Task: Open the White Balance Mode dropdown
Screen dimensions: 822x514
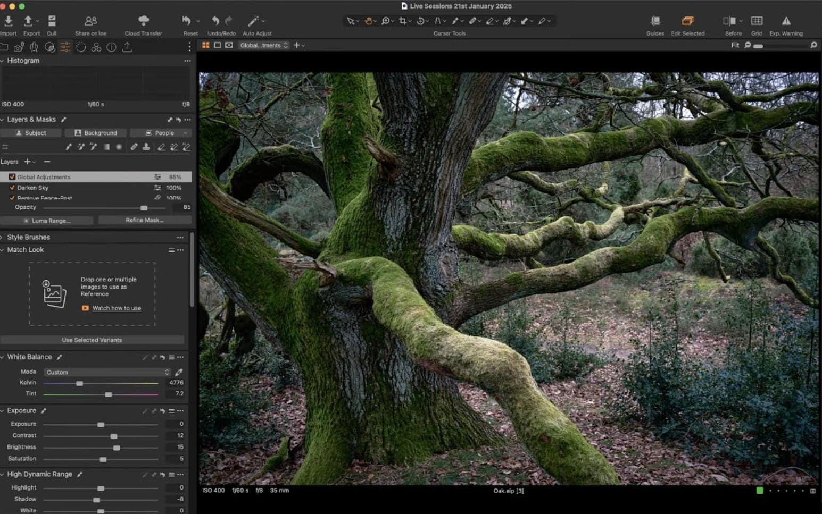Action: pos(107,372)
